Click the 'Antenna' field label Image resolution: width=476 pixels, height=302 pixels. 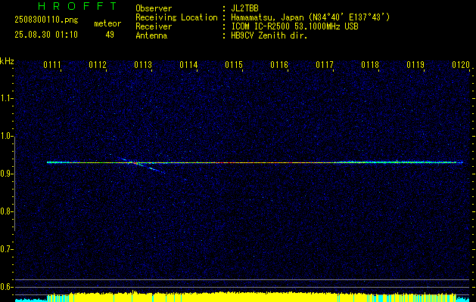click(151, 35)
